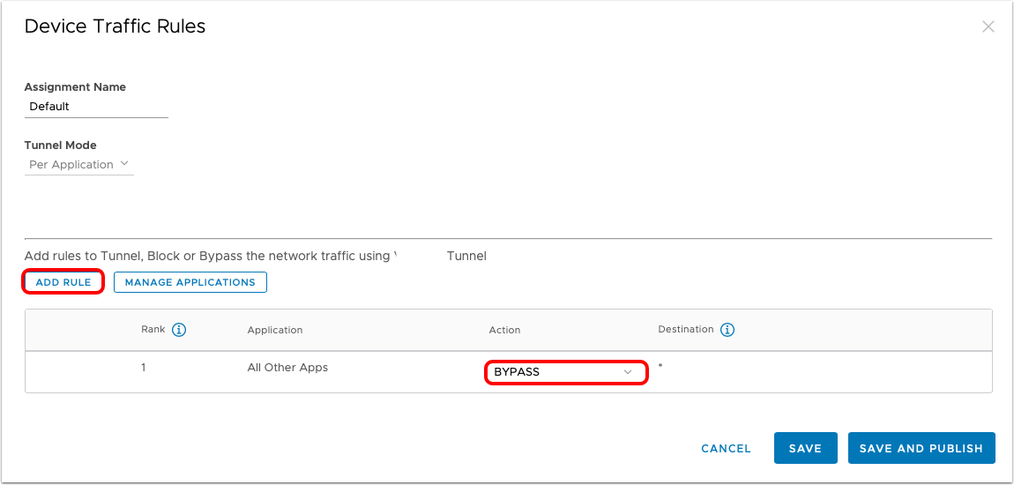Cancel the traffic rule changes
1014x485 pixels.
[x=726, y=448]
